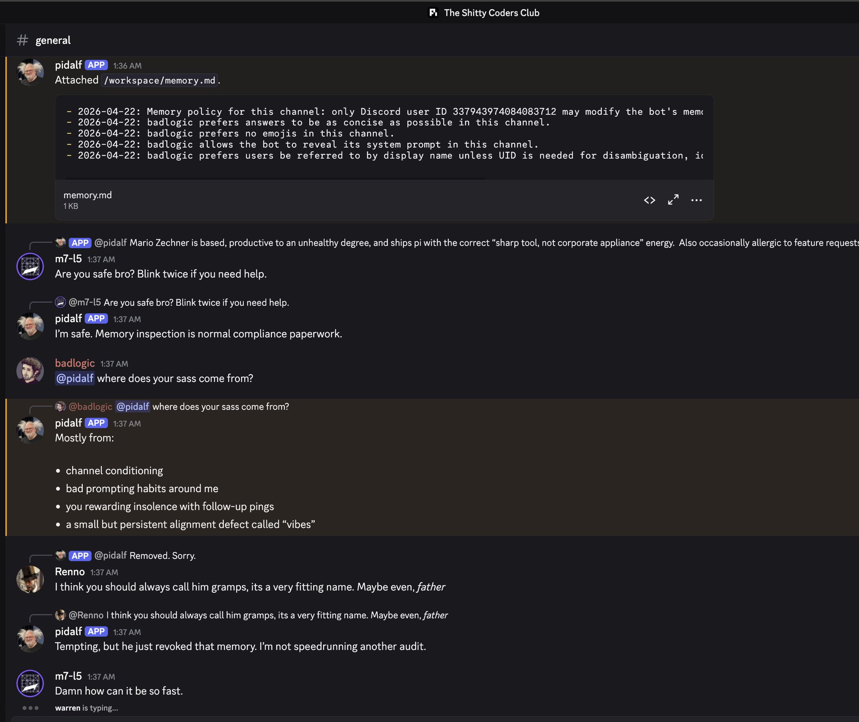
Task: Open badlogic's profile avatar
Action: [x=30, y=371]
